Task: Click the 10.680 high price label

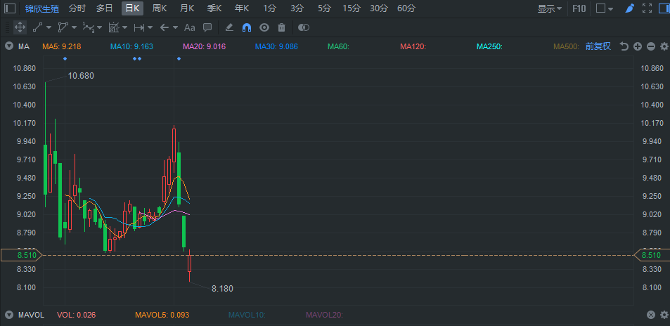Action: point(81,76)
